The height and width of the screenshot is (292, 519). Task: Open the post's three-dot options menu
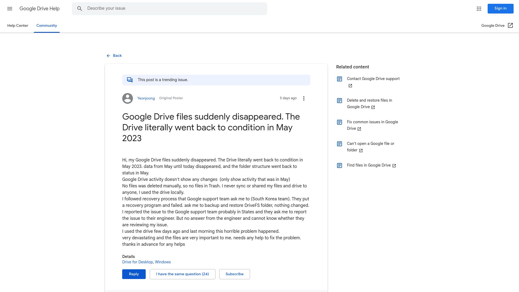pyautogui.click(x=304, y=98)
